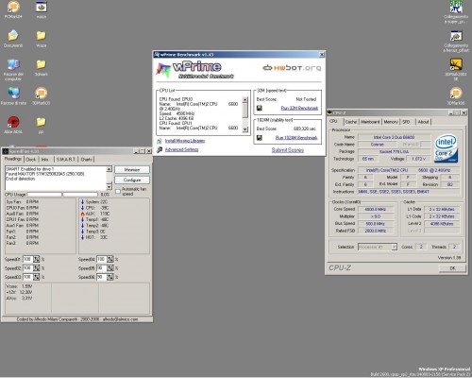Click the flame icon next to AUX temperature
Screen dimensions: 472x378
click(83, 214)
